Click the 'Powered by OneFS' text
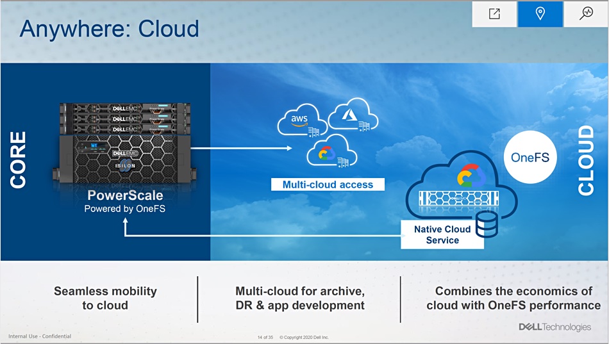 point(124,208)
